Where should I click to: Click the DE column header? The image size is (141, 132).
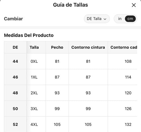pos(15,47)
